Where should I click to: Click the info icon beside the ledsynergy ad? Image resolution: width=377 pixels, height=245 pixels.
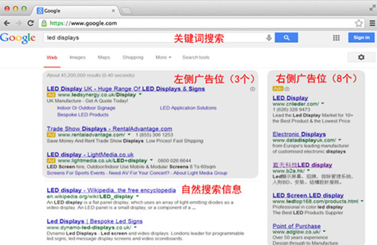pos(252,89)
